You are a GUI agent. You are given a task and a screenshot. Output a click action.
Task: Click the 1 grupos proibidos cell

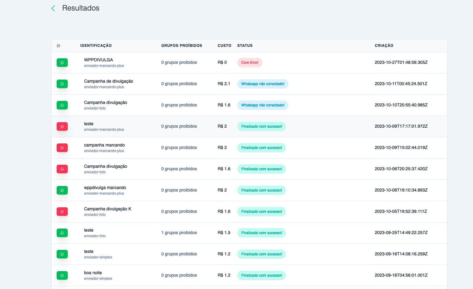click(x=179, y=233)
